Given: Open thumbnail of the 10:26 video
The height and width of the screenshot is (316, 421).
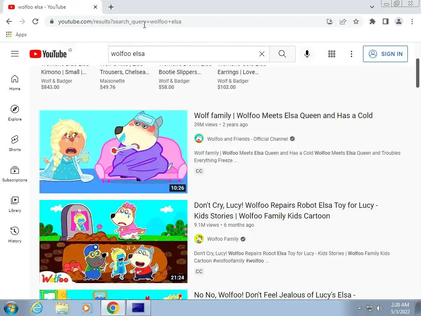Looking at the screenshot, I should [x=113, y=151].
